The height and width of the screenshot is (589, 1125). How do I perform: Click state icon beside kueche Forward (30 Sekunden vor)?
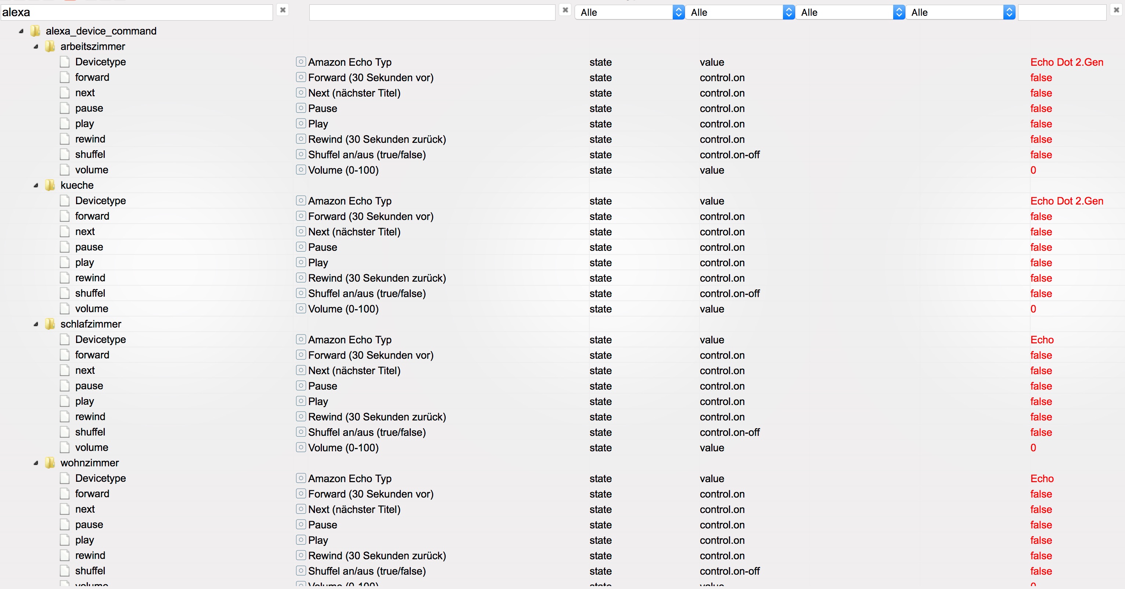pos(301,216)
